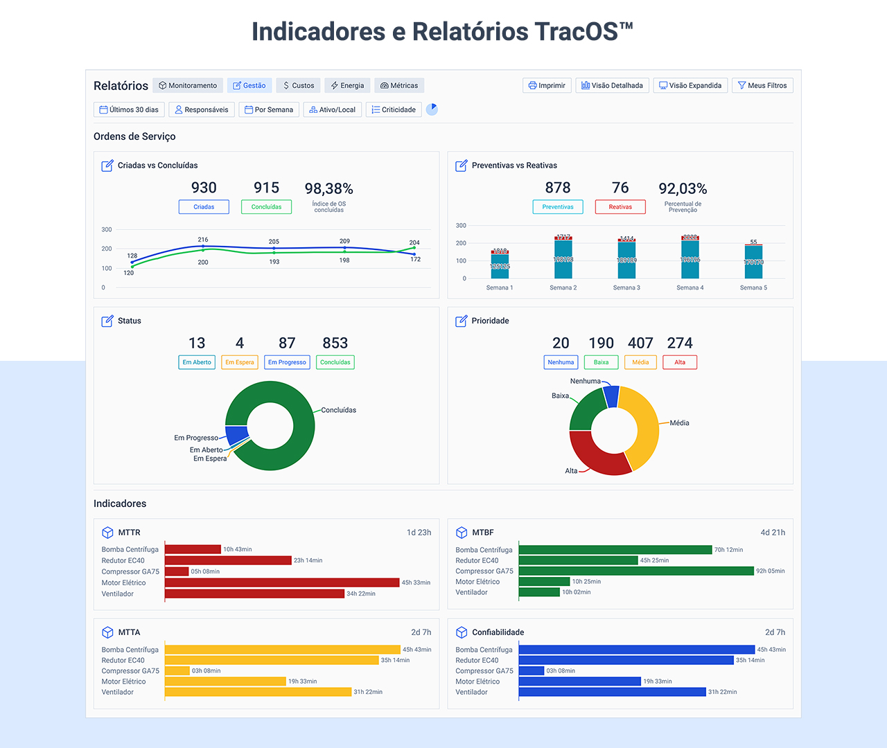The height and width of the screenshot is (748, 887).
Task: Click the cube icon in Monitoramento tab
Action: [163, 85]
